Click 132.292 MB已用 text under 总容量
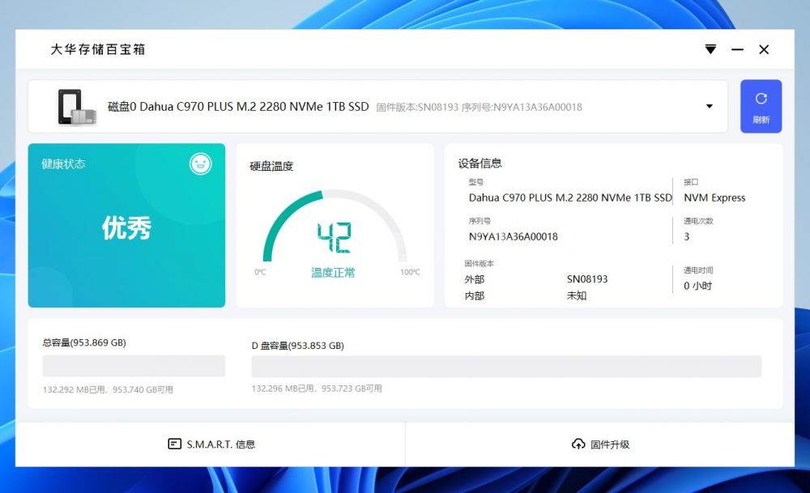This screenshot has height=493, width=810. pyautogui.click(x=74, y=389)
